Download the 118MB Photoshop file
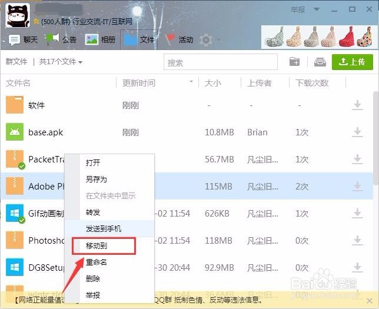The image size is (379, 309). tap(357, 241)
